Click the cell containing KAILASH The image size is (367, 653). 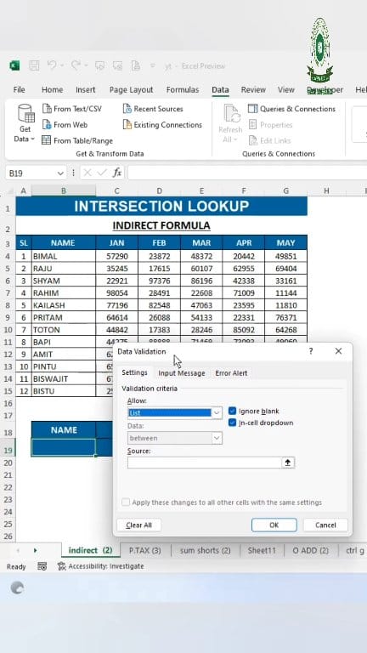(64, 305)
